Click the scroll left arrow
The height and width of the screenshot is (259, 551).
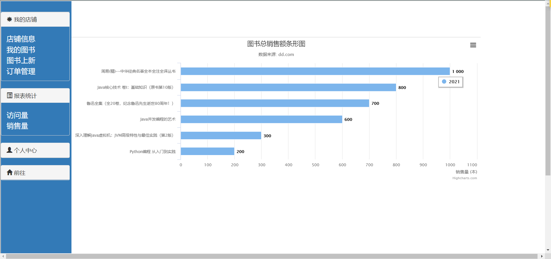[3, 256]
